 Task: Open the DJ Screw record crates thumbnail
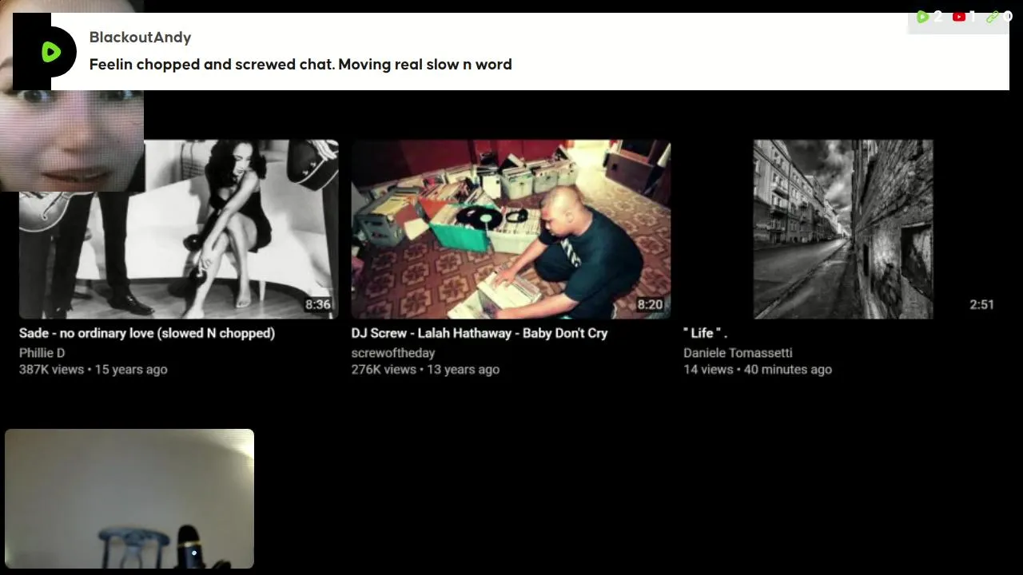[x=511, y=229]
